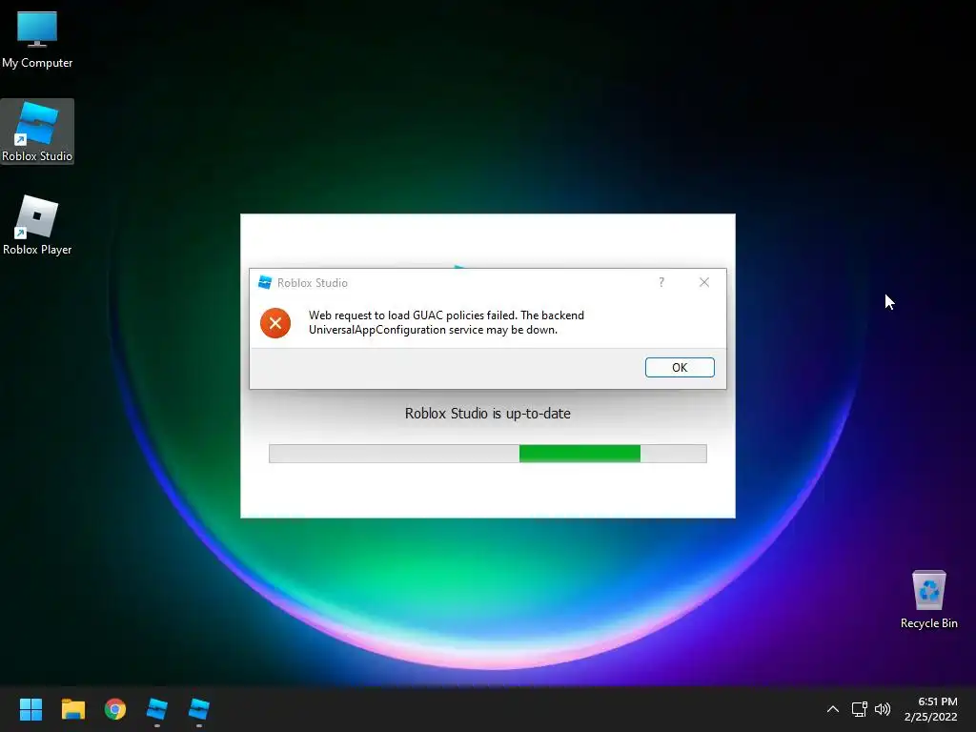Image resolution: width=976 pixels, height=732 pixels.
Task: Show hidden system tray icons
Action: coord(833,709)
